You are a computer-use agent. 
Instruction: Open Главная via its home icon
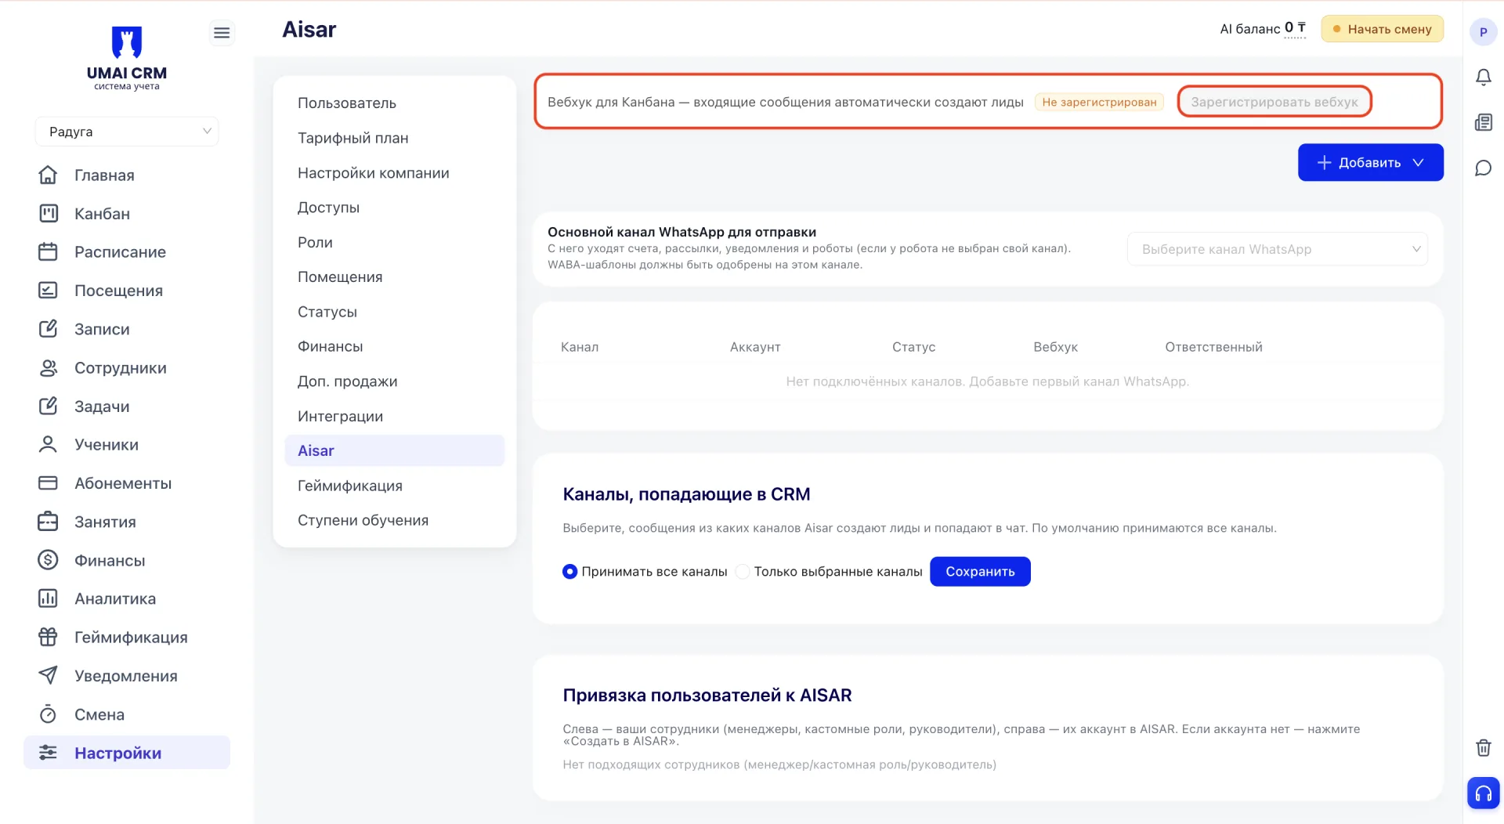[x=48, y=175]
